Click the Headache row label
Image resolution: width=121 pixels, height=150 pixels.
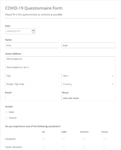[10, 139]
